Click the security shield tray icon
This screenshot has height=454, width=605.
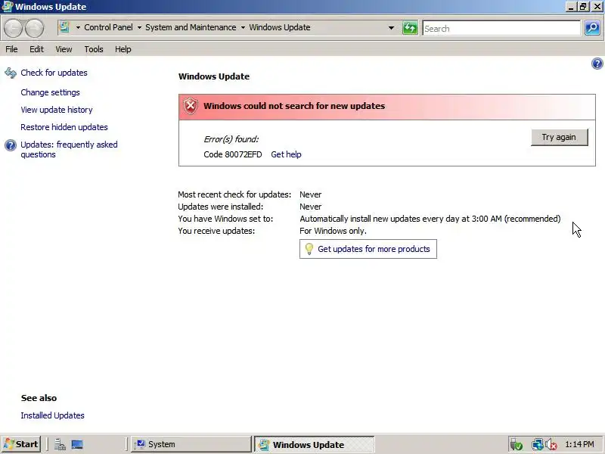[x=516, y=445]
